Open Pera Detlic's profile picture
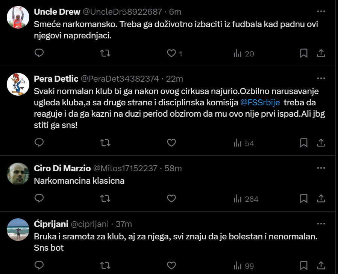338x274 pixels. point(18,84)
